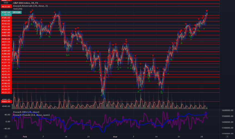Click the 4327.35 price level label
Image resolution: width=235 pixels, height=139 pixels.
(x=6, y=62)
